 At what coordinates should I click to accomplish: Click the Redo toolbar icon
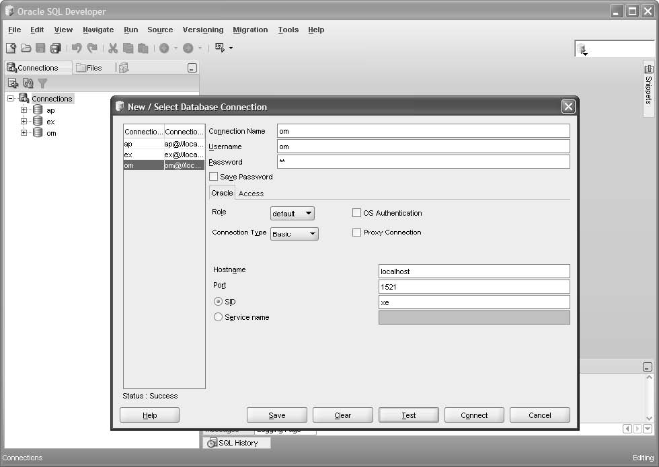point(92,48)
